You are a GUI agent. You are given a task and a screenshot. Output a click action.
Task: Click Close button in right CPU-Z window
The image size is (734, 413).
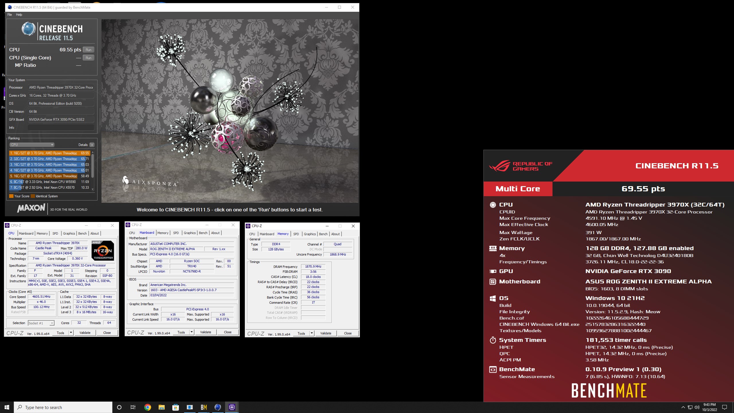(x=348, y=333)
